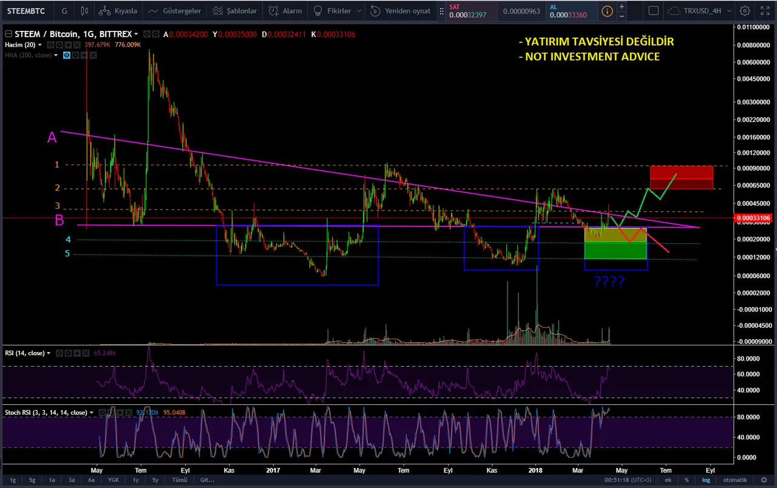The height and width of the screenshot is (488, 777).
Task: Open Kıyasla compare symbols tool
Action: (118, 10)
